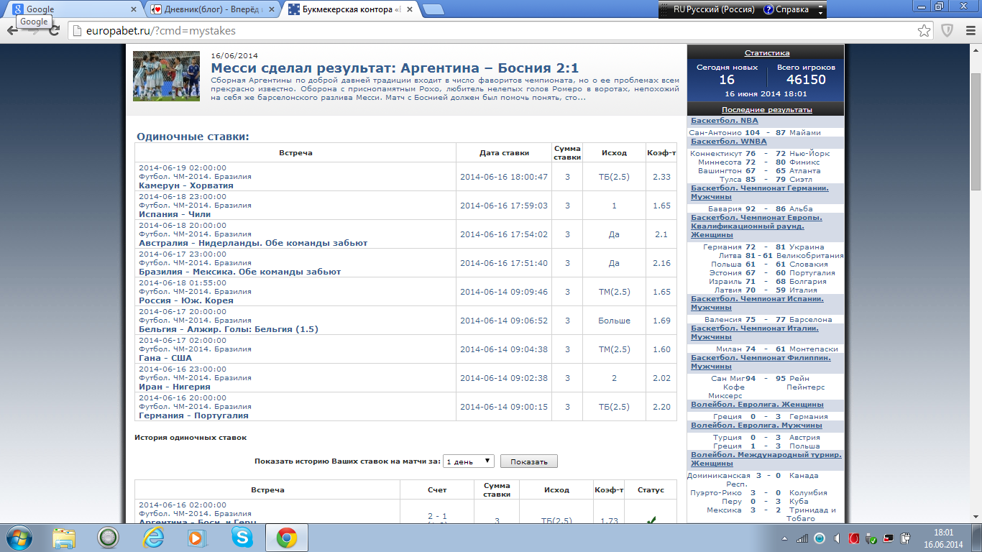
Task: Open the Статистика link in sidebar
Action: pyautogui.click(x=766, y=53)
